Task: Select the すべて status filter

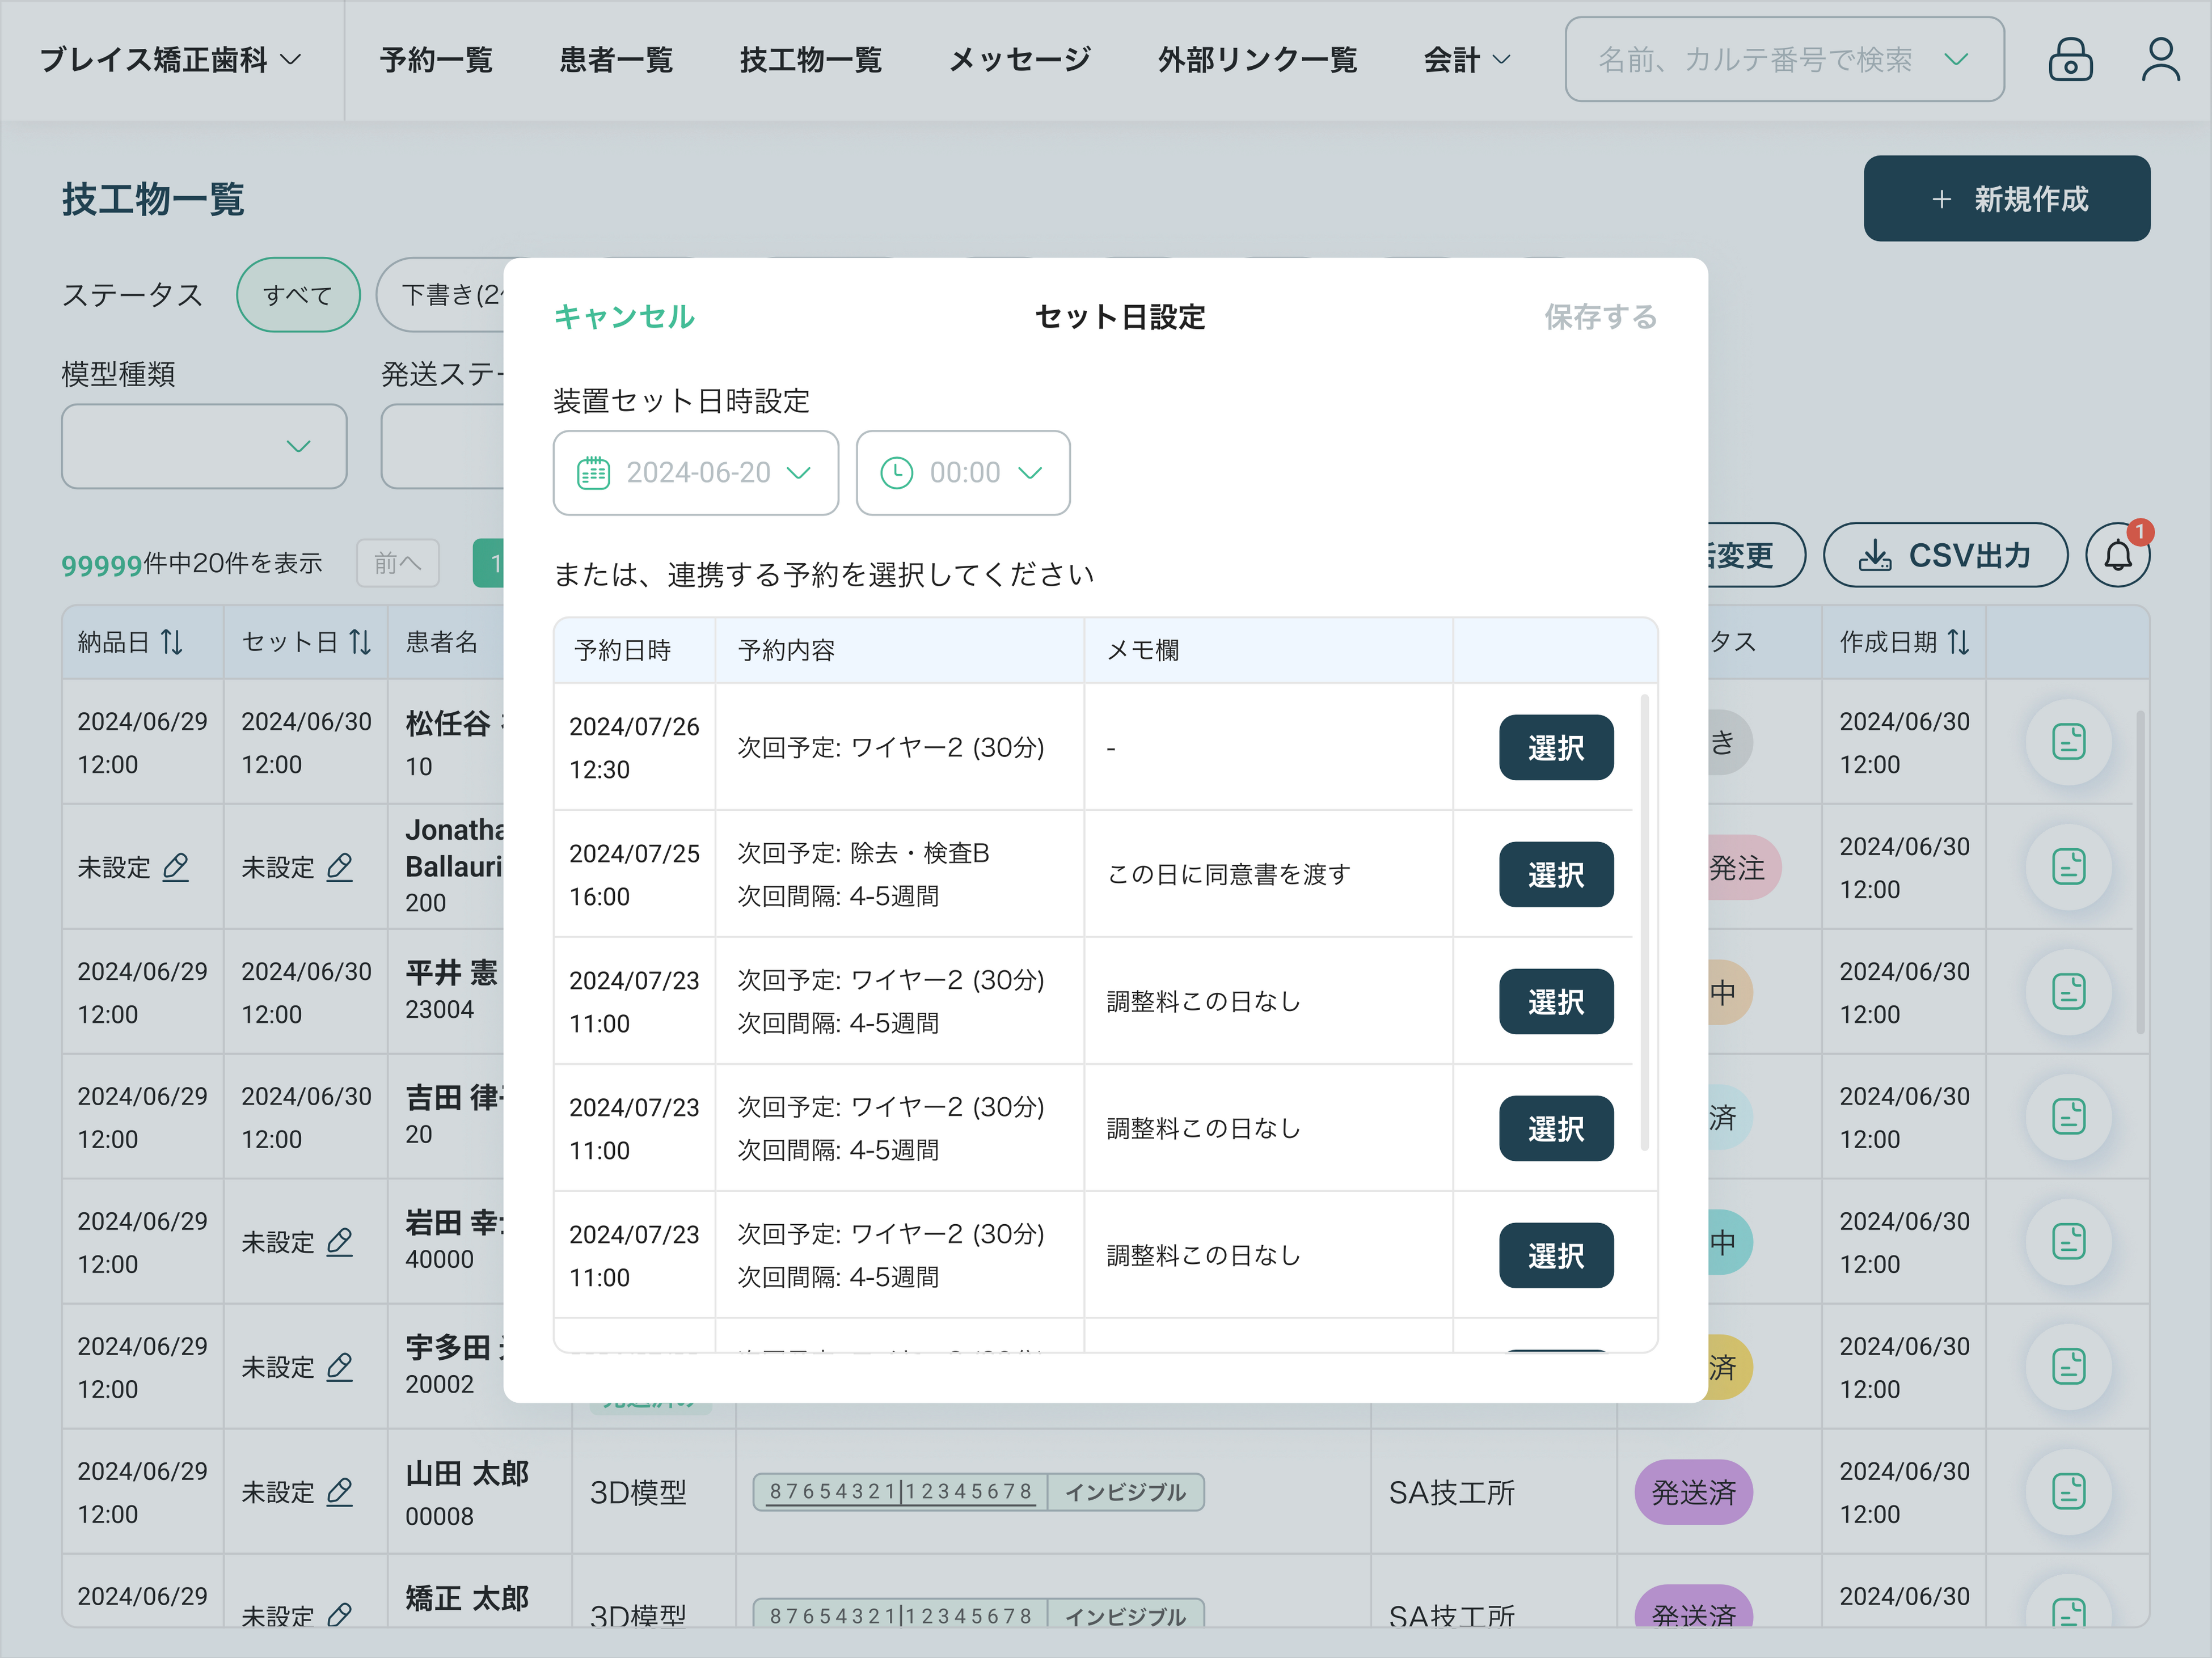Action: click(298, 295)
